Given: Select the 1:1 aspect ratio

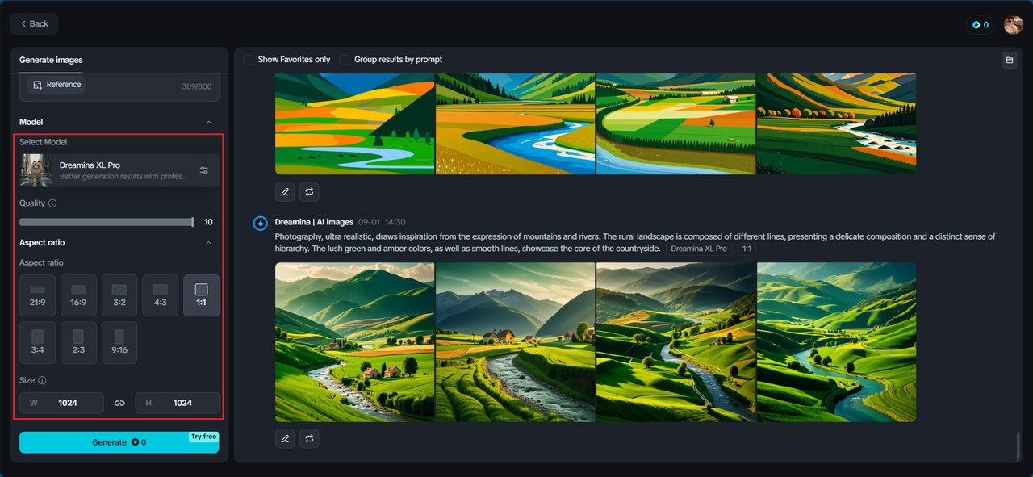Looking at the screenshot, I should 202,295.
